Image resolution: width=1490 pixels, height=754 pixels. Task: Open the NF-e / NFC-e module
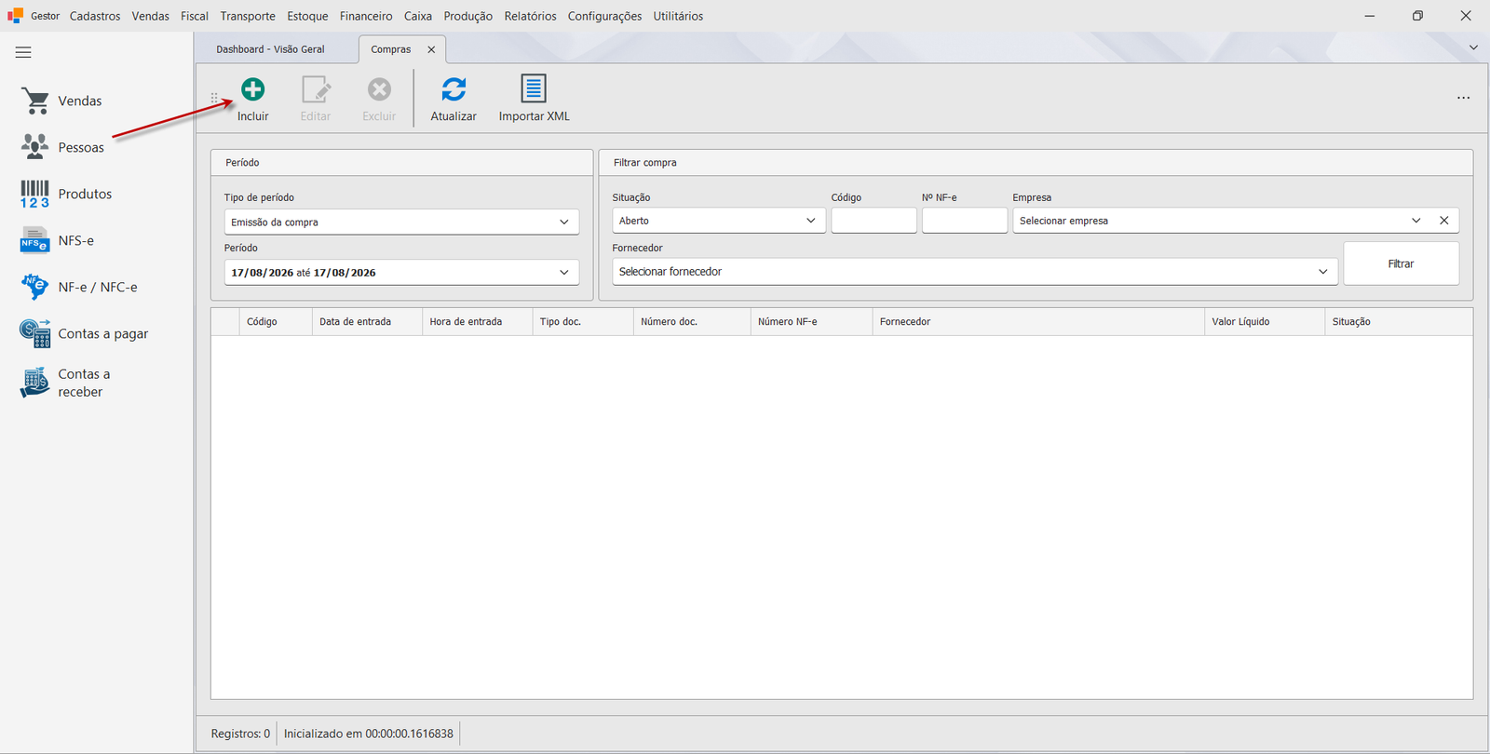point(79,287)
